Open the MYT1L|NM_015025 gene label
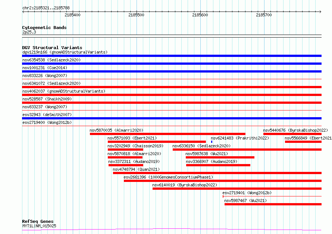Viewport: 332px width, 234px height. pos(39,226)
